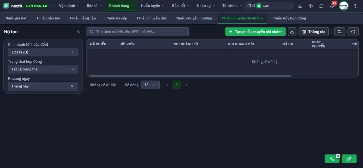This screenshot has height=168, width=363.
Task: Expand Tất cả trạng thái dropdown
Action: click(x=43, y=69)
